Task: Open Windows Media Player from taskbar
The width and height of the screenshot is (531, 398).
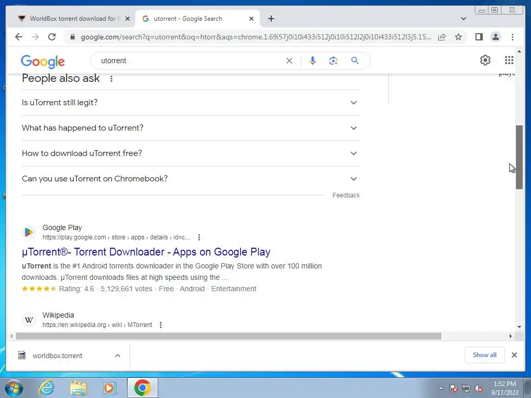Action: (x=110, y=388)
